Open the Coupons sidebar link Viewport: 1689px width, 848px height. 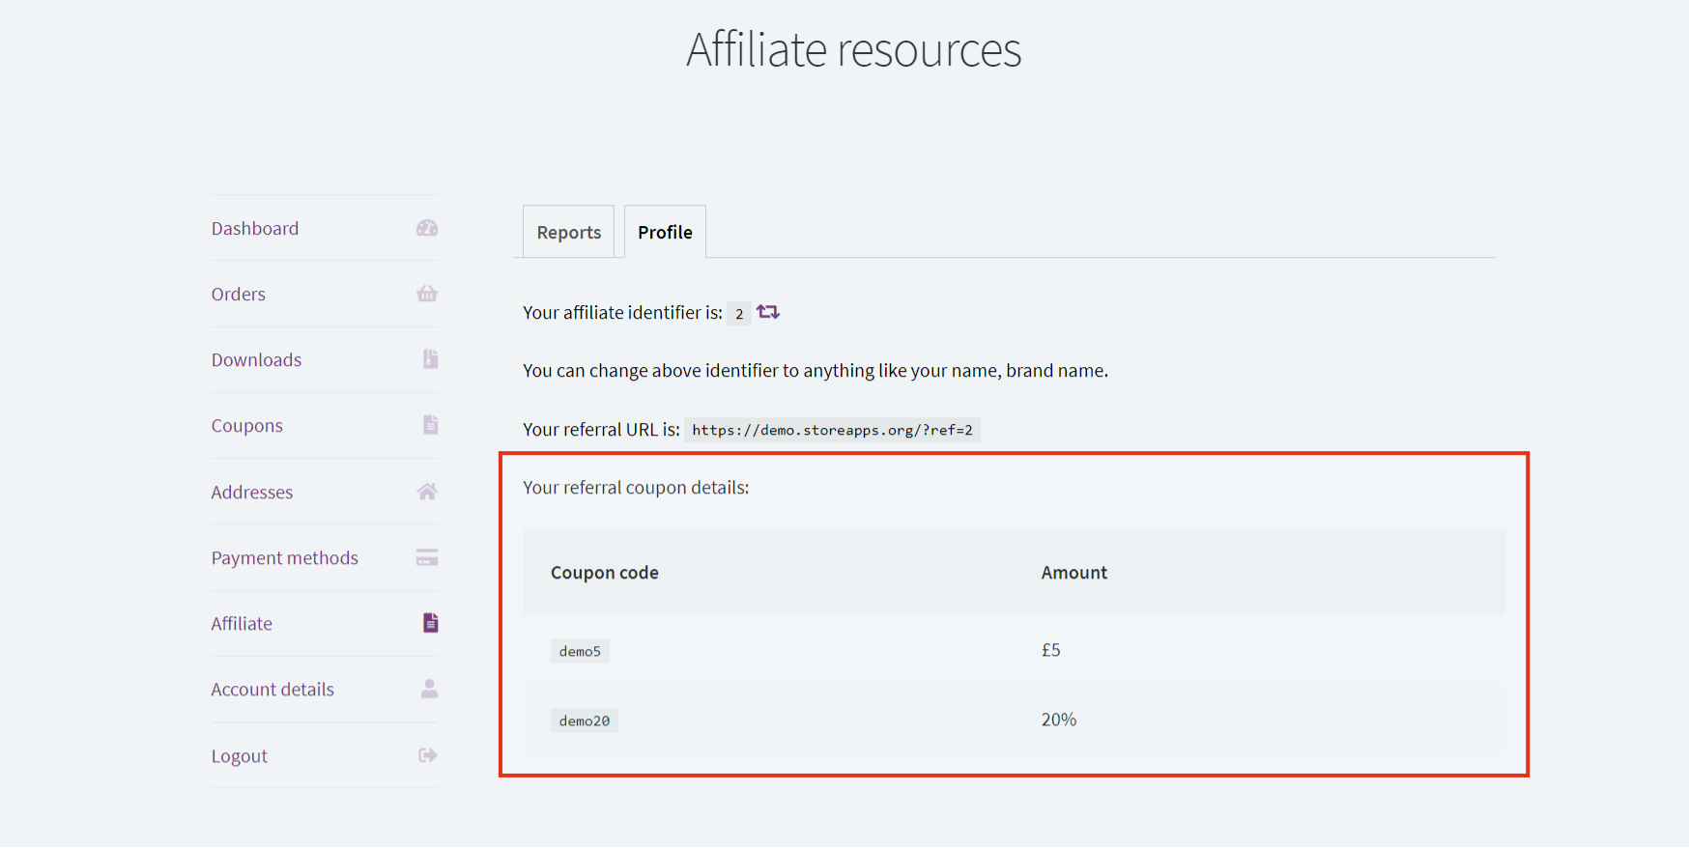[247, 426]
